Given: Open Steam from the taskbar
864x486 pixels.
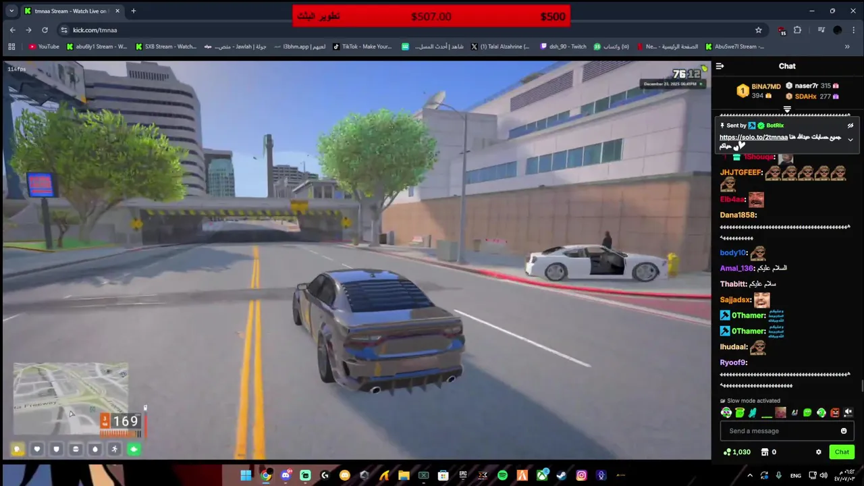Looking at the screenshot, I should 562,475.
